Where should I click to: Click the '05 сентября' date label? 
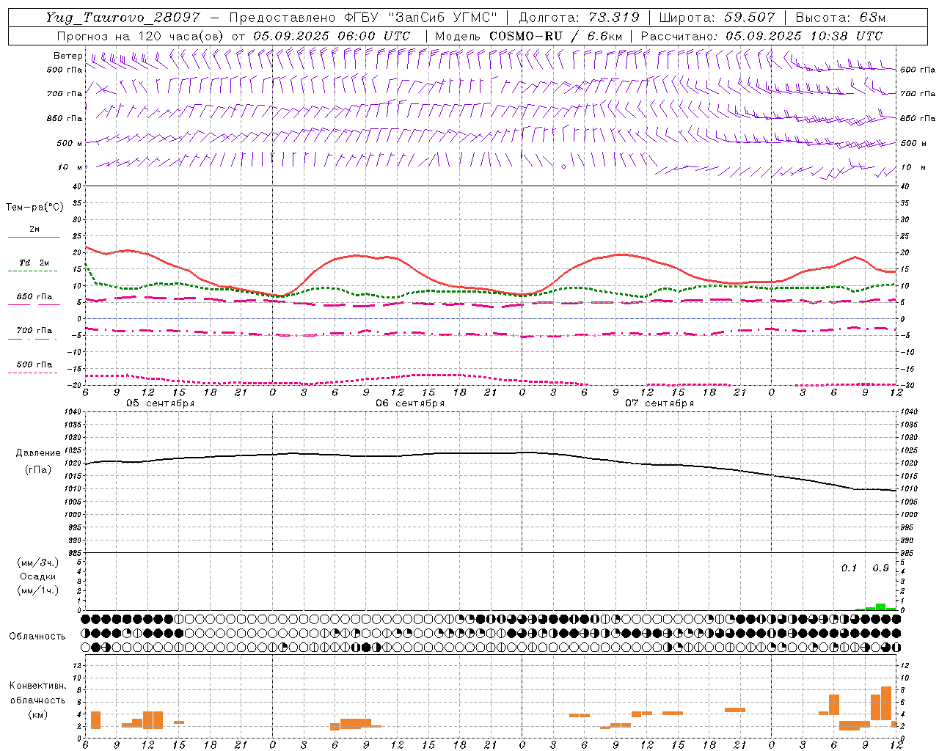(161, 403)
